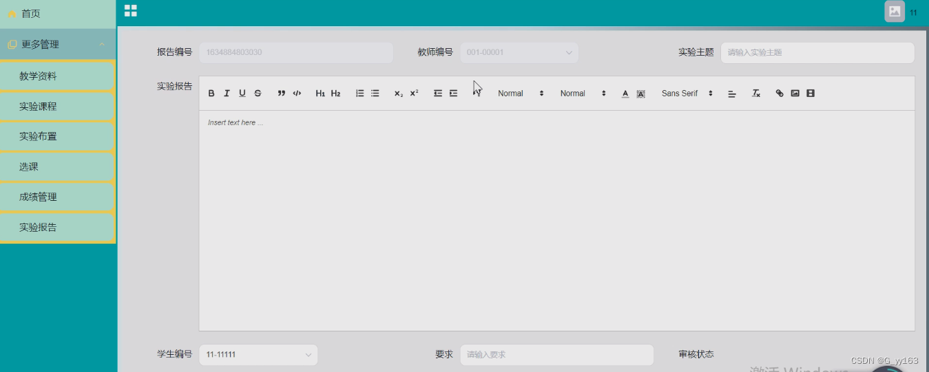The width and height of the screenshot is (929, 372).
Task: Open 成绩管理 in the sidebar
Action: point(57,197)
